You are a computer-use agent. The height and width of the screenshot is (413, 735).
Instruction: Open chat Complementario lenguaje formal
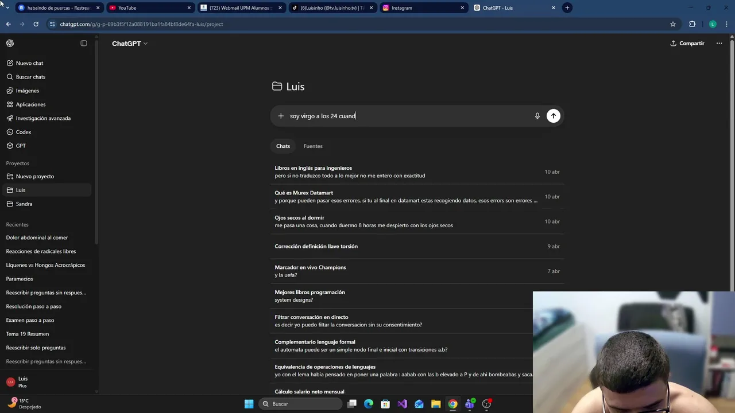[401, 346]
